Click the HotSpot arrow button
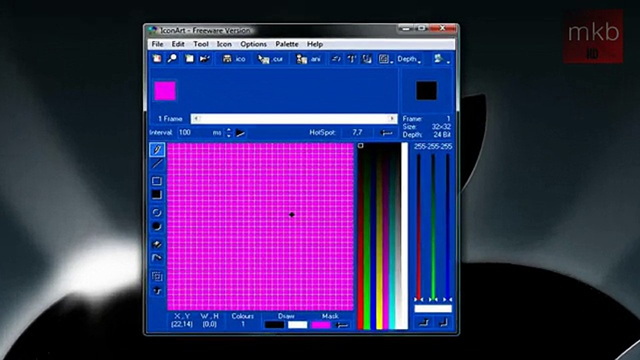Image resolution: width=640 pixels, height=360 pixels. [x=386, y=132]
